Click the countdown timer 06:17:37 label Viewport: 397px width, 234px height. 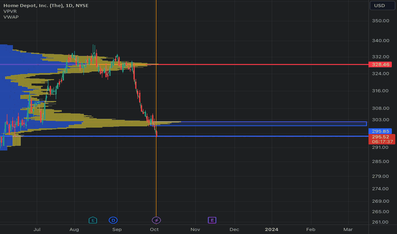coord(383,142)
